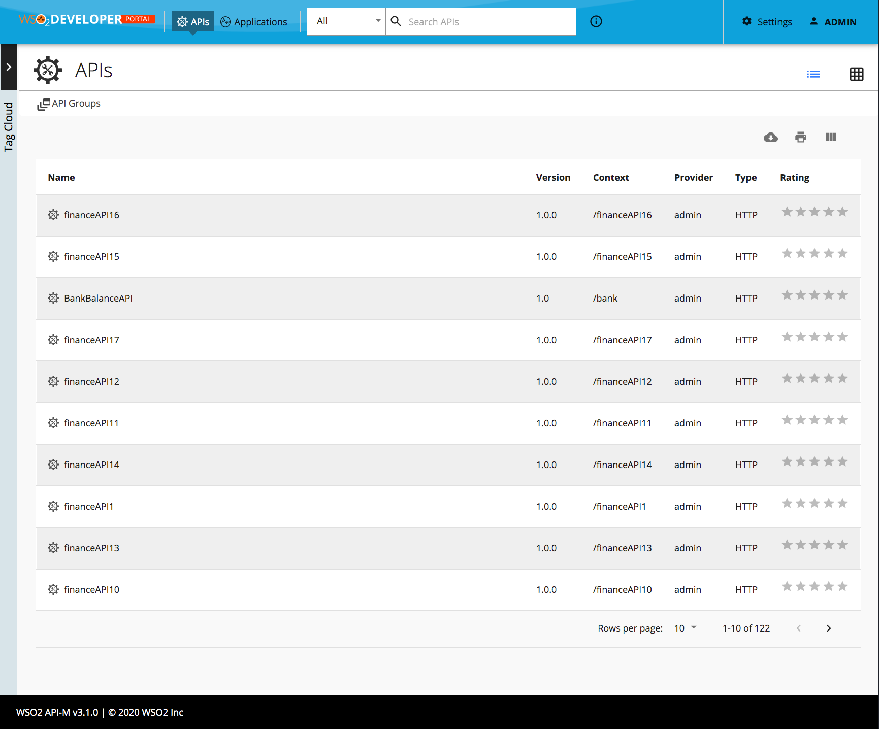Viewport: 879px width, 729px height.
Task: Click the search magnifier icon
Action: click(x=396, y=21)
